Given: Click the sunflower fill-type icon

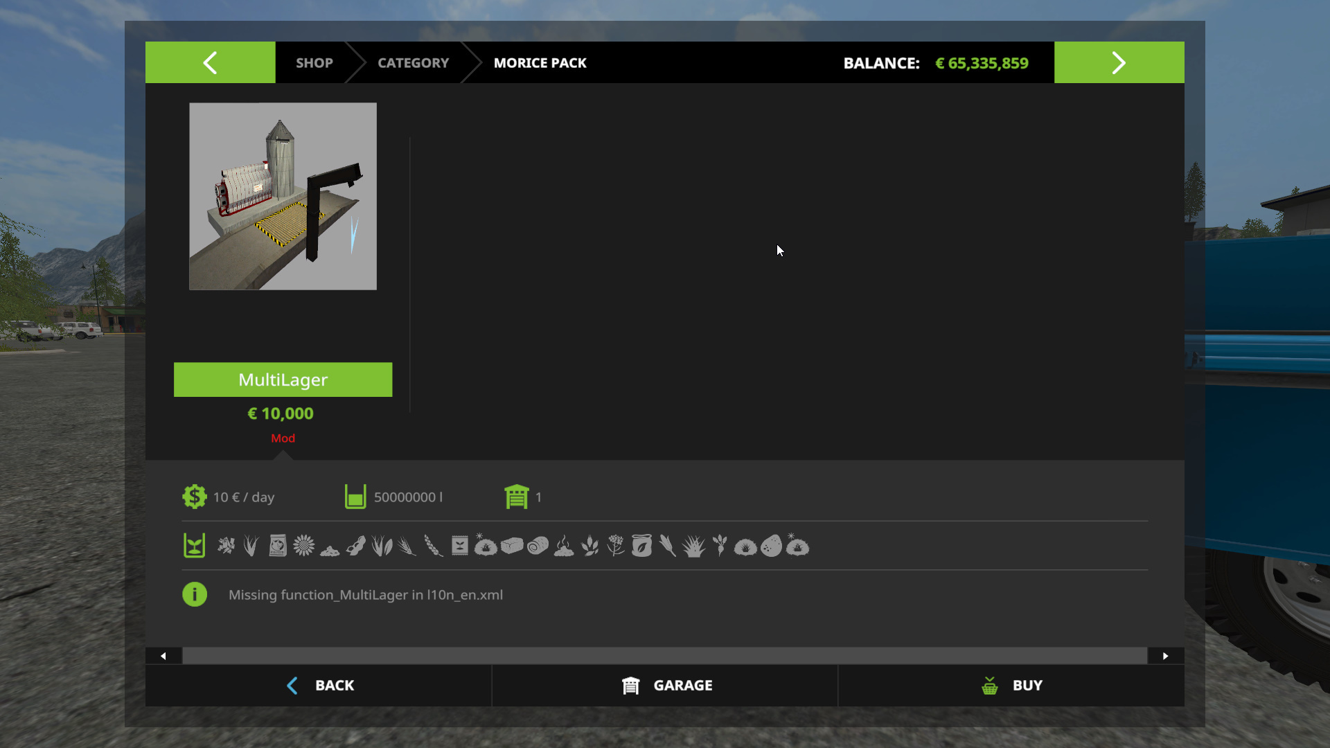Looking at the screenshot, I should (303, 546).
